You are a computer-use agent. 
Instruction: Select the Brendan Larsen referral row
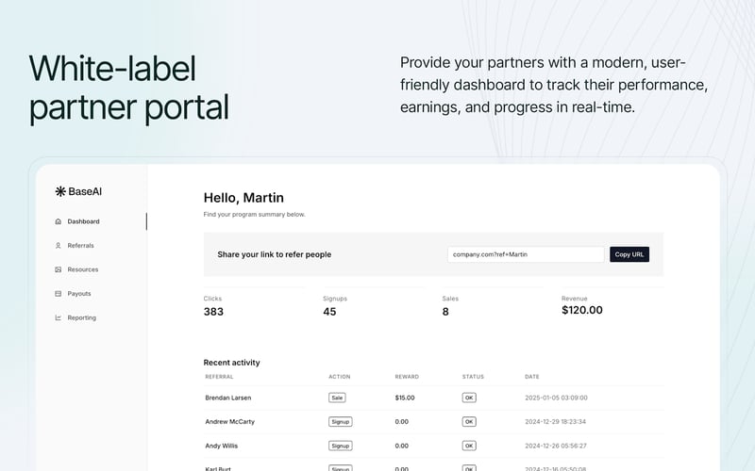pyautogui.click(x=228, y=398)
